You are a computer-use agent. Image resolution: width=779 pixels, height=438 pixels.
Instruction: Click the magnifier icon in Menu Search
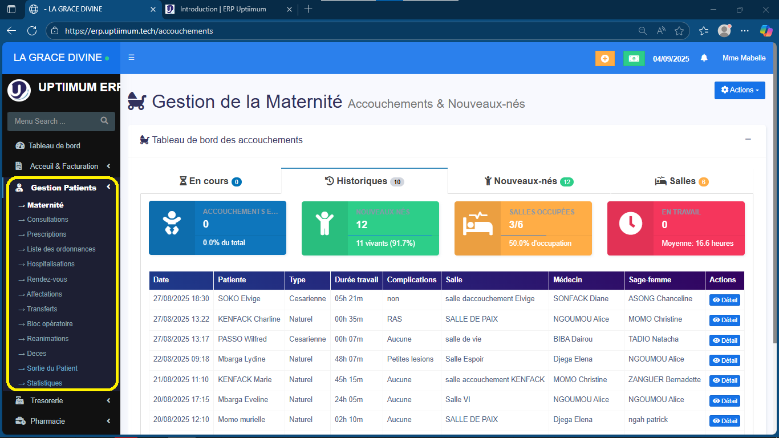pos(104,121)
